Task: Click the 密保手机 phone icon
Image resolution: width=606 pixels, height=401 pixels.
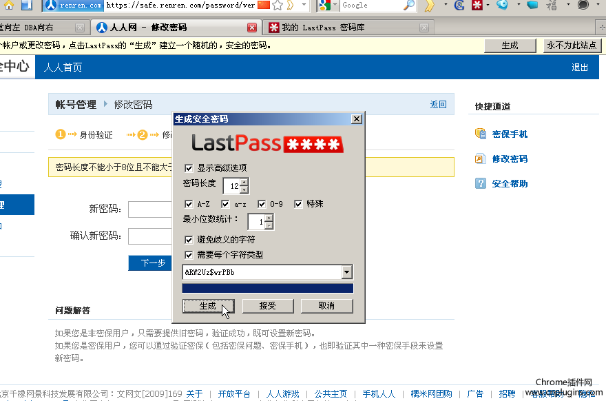Action: point(481,134)
